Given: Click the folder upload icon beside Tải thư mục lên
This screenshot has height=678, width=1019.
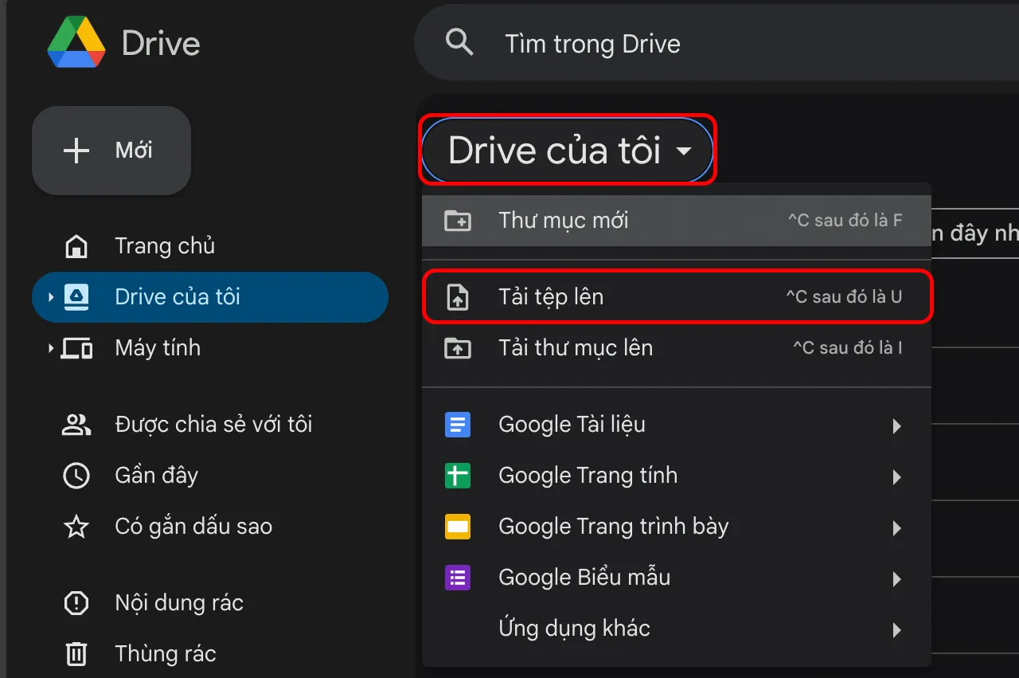Looking at the screenshot, I should (x=458, y=347).
